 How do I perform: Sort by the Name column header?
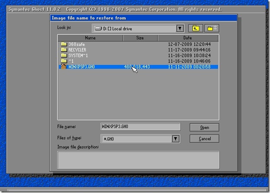click(90, 38)
